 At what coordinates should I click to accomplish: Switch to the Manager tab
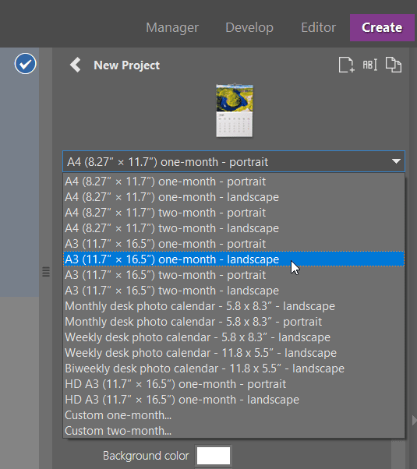[x=172, y=27]
